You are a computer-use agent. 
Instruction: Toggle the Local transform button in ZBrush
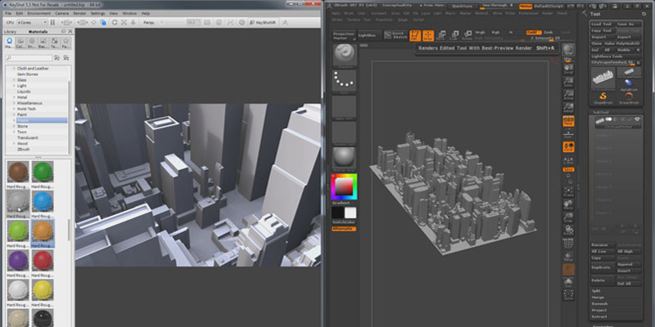click(568, 147)
